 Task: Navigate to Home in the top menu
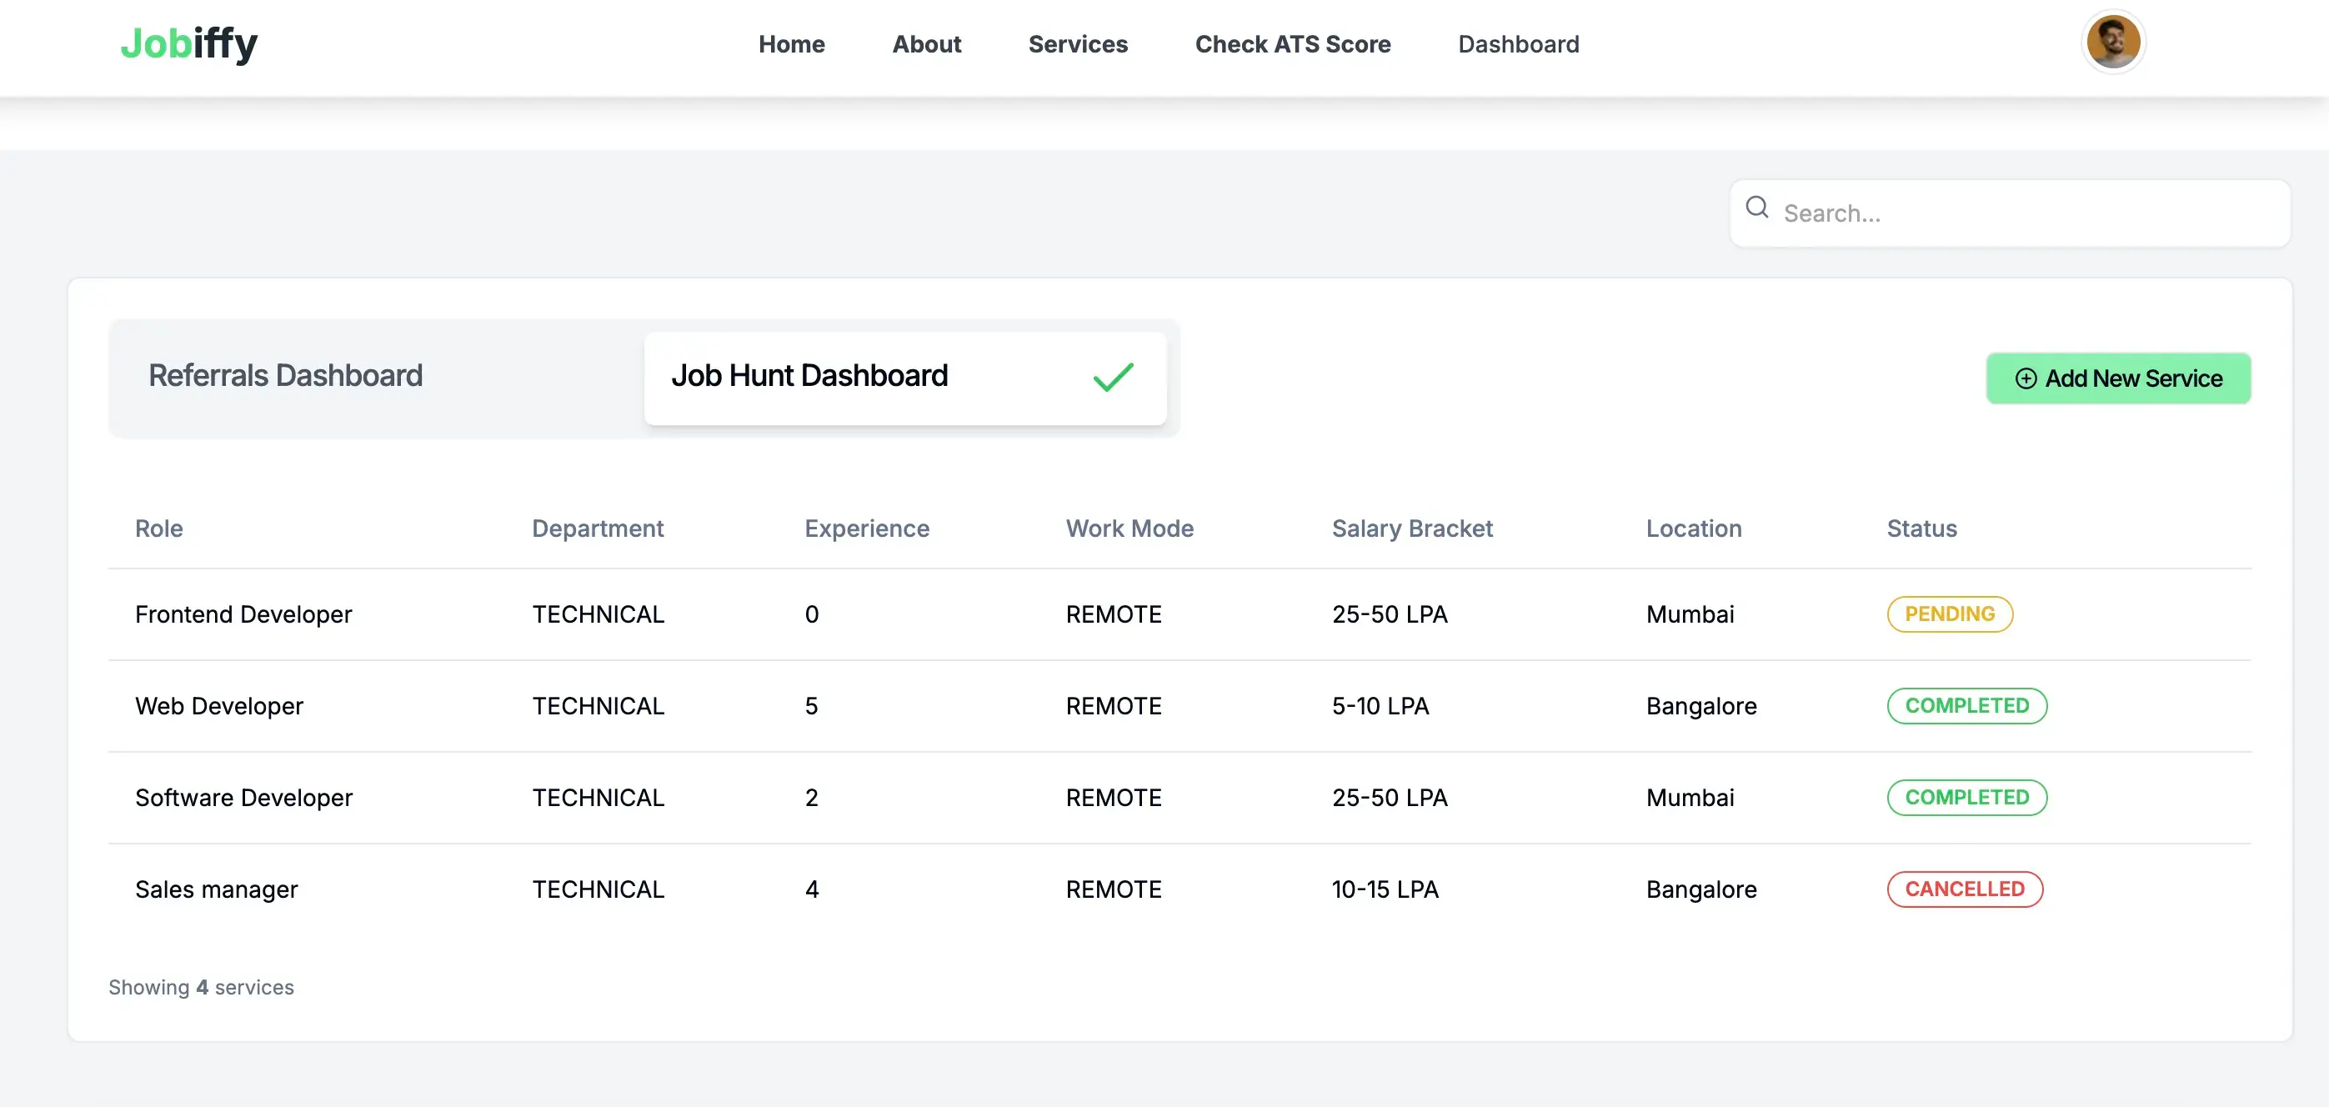point(791,44)
